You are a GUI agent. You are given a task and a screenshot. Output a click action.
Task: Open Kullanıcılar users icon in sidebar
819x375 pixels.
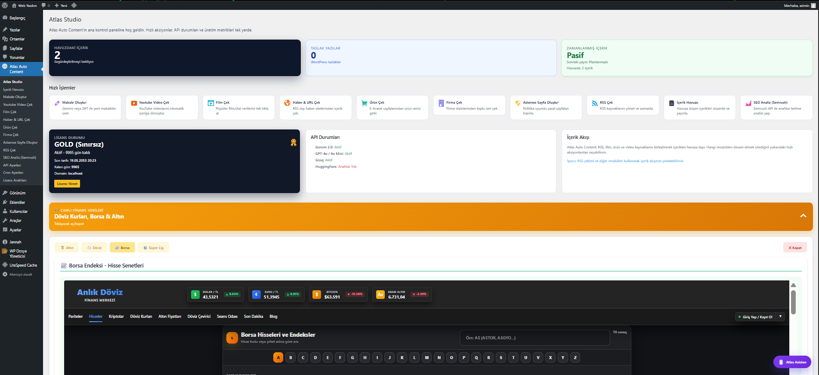point(5,212)
